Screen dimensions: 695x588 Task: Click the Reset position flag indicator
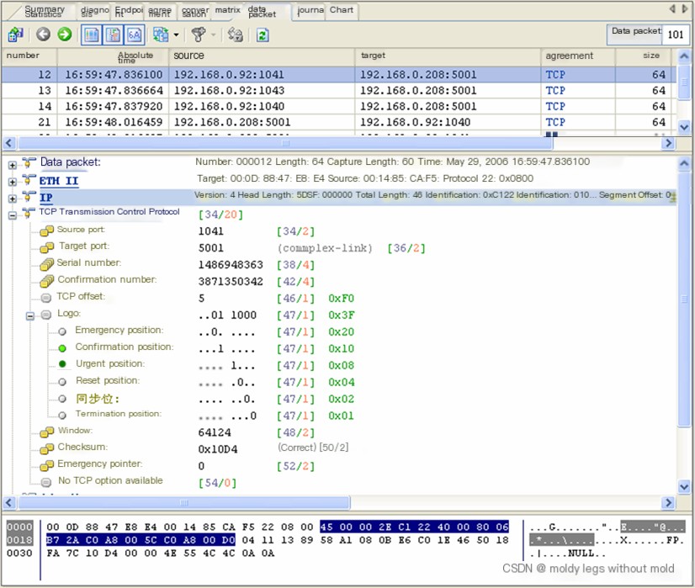62,382
